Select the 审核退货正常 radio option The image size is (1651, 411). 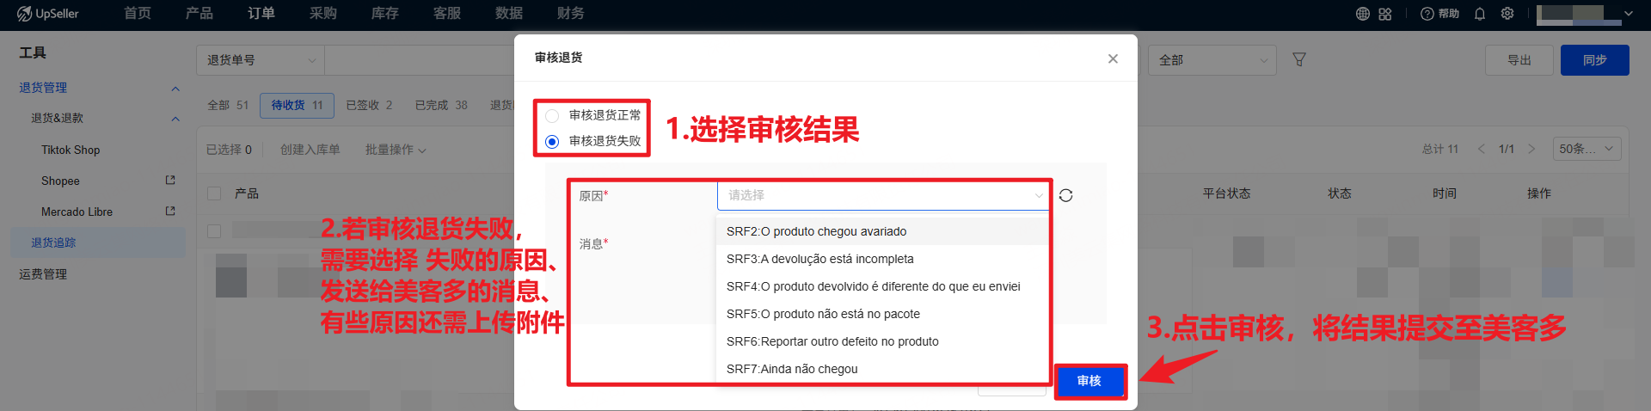[552, 116]
